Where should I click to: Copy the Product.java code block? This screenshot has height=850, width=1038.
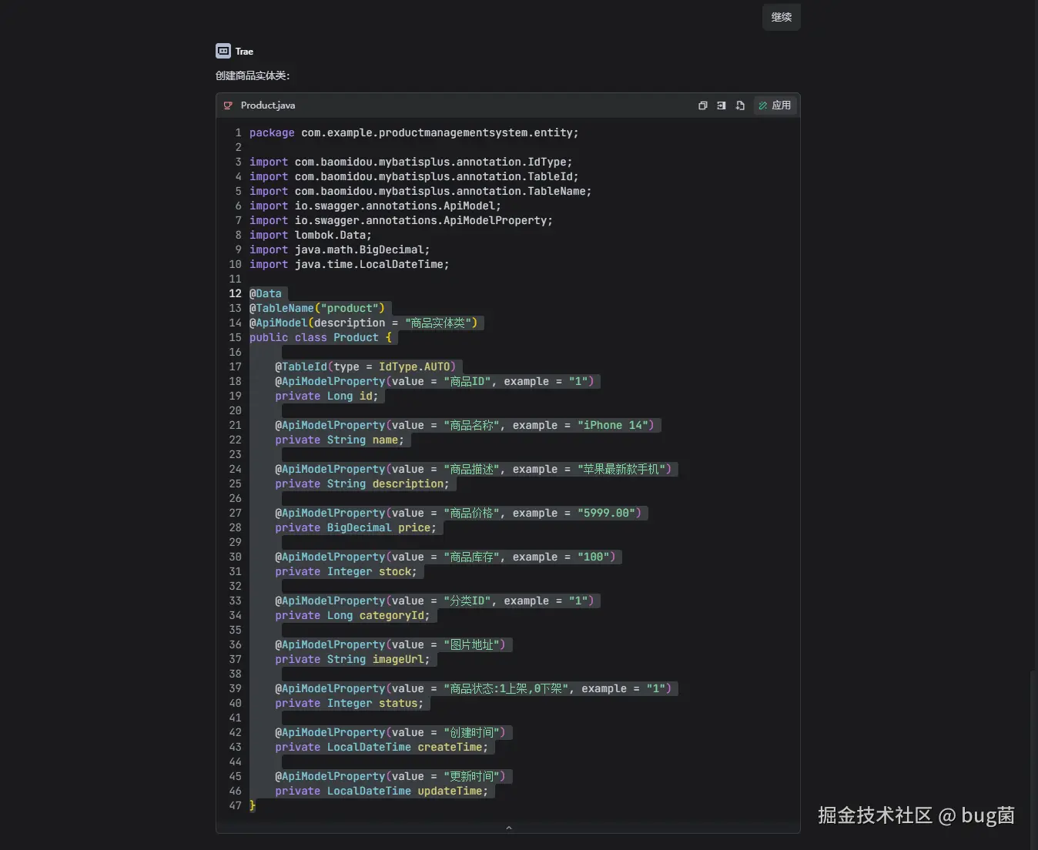coord(702,105)
